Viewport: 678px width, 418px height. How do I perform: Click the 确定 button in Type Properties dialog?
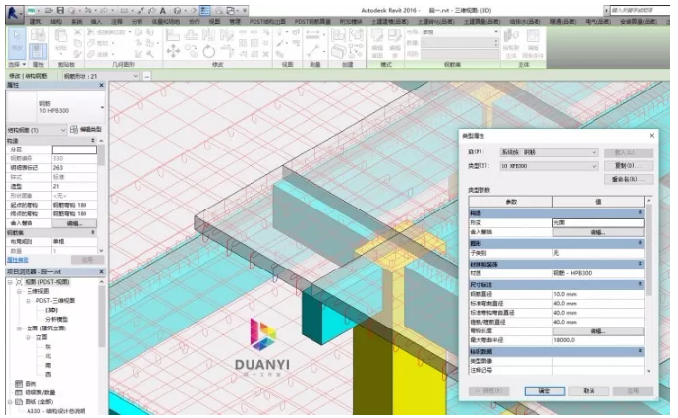point(544,391)
